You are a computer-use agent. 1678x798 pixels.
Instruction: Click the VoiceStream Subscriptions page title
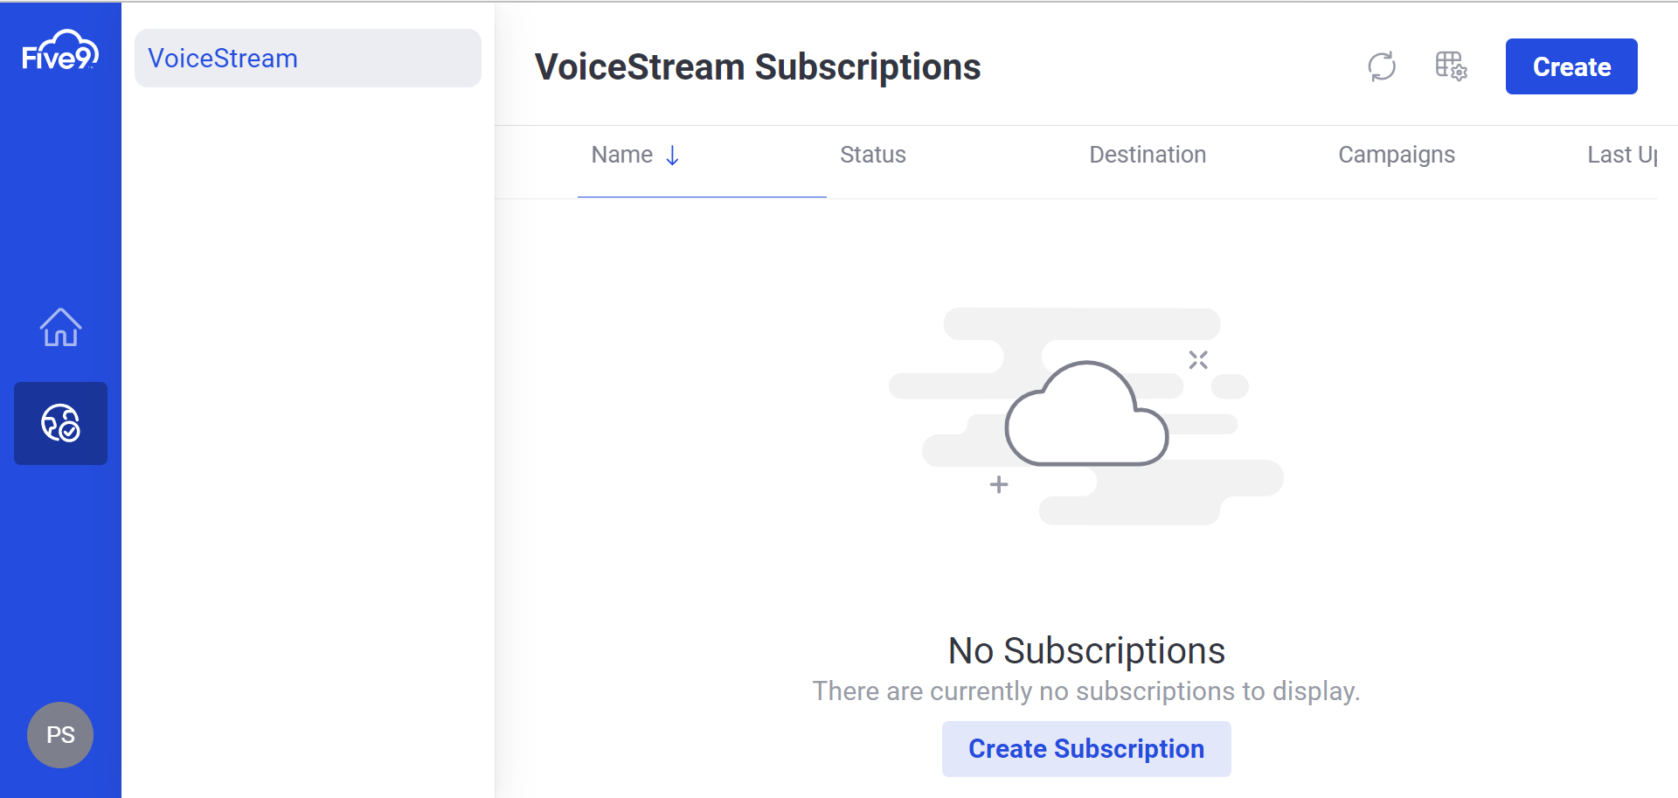click(758, 67)
